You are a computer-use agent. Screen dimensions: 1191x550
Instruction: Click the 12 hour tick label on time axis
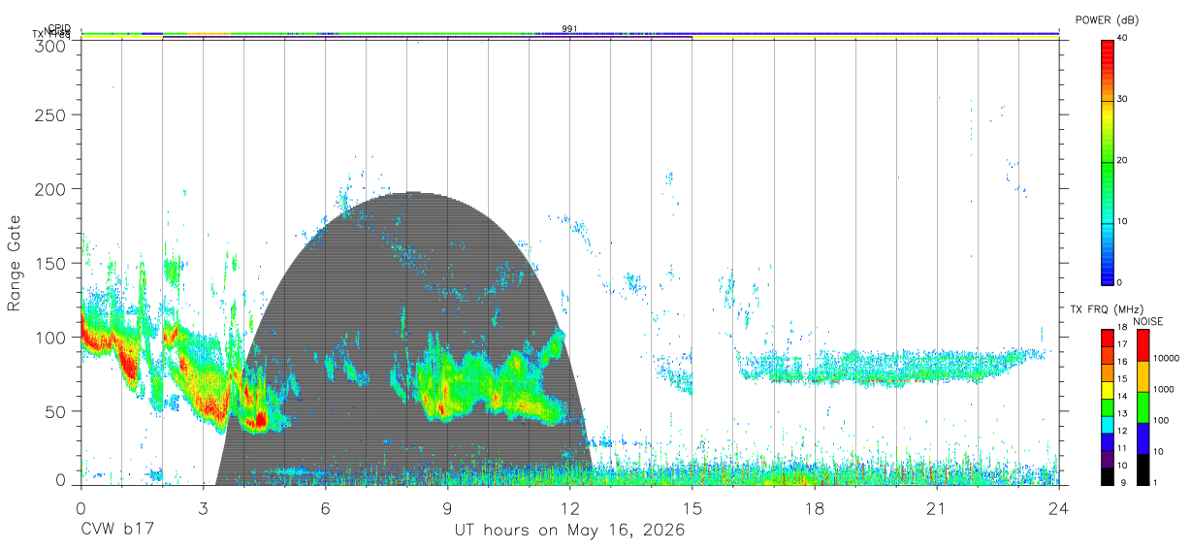click(569, 508)
